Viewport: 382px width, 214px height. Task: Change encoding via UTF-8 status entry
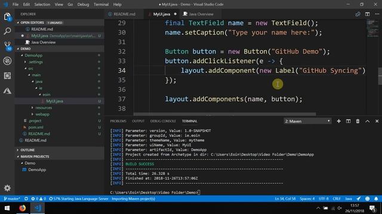[324, 199]
